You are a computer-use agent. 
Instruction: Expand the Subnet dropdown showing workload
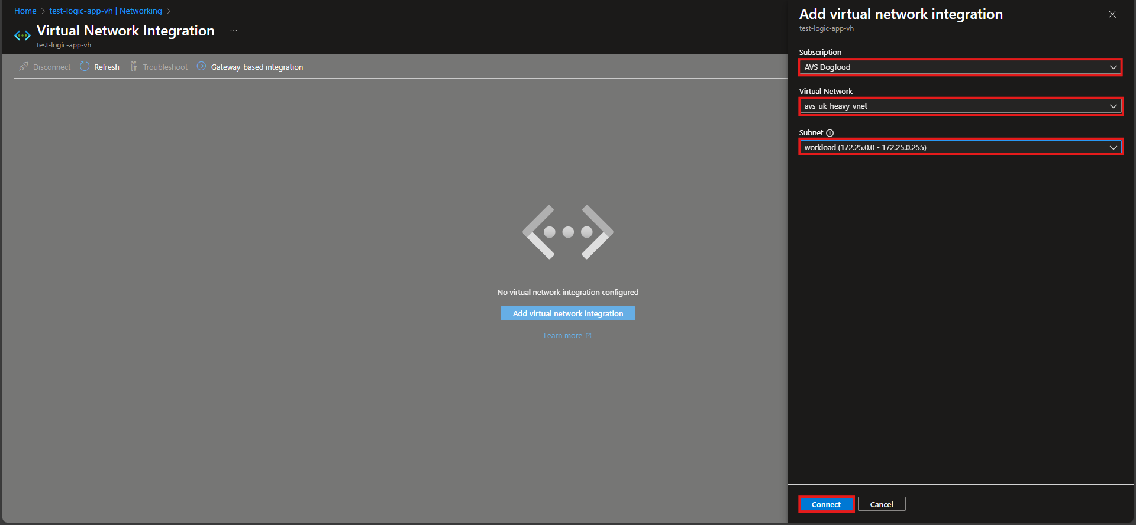(960, 148)
